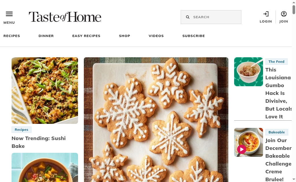Click the LOGIN arrow icon

coord(266,14)
